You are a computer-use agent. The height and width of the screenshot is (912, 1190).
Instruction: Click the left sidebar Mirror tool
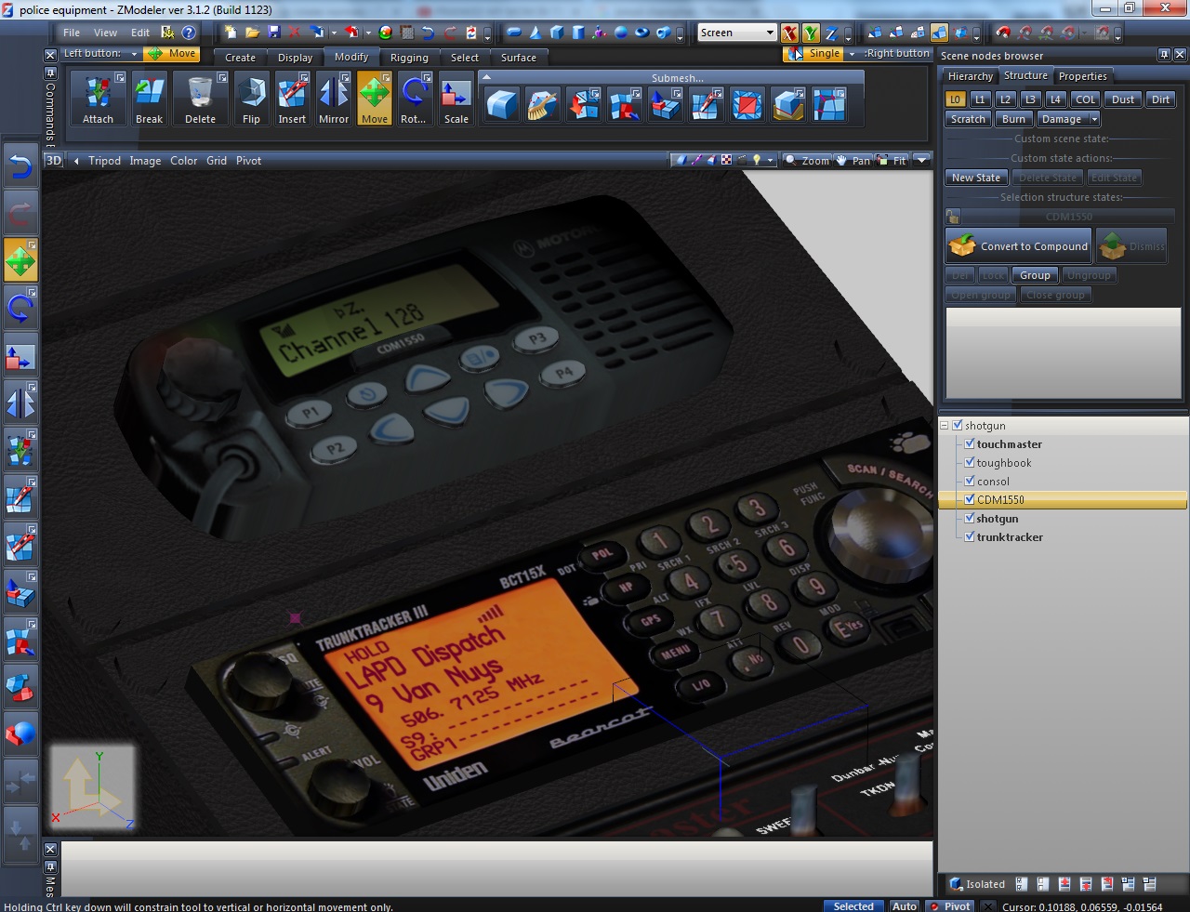20,403
